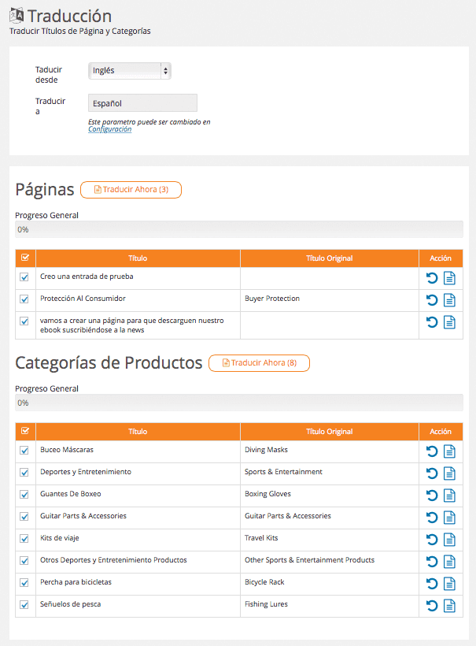Click Título Original header in Categorías table
Viewport: 476px width, 646px height.
pyautogui.click(x=329, y=432)
